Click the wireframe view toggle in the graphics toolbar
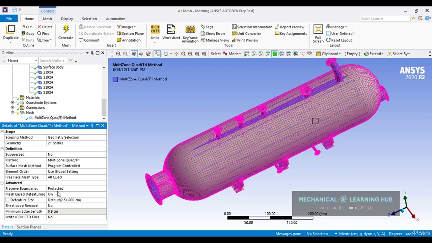 pyautogui.click(x=148, y=54)
